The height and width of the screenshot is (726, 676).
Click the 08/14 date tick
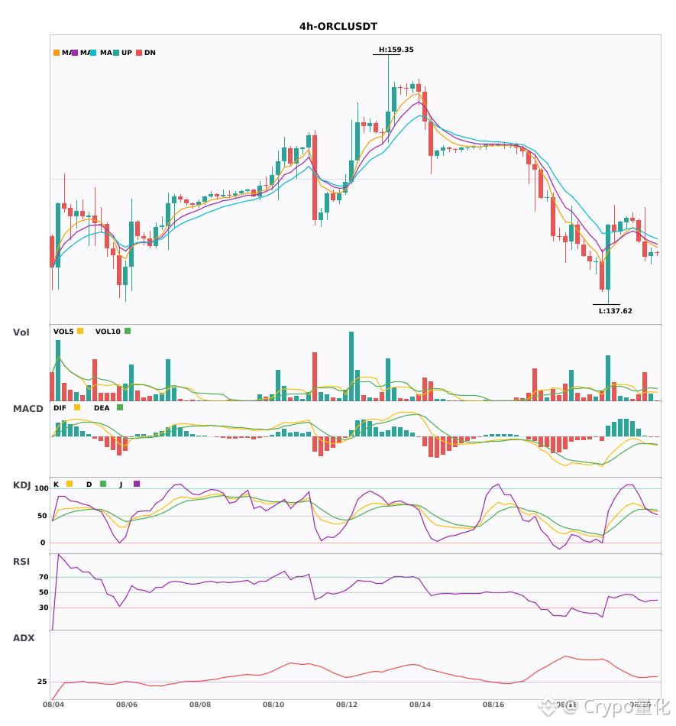(x=420, y=705)
